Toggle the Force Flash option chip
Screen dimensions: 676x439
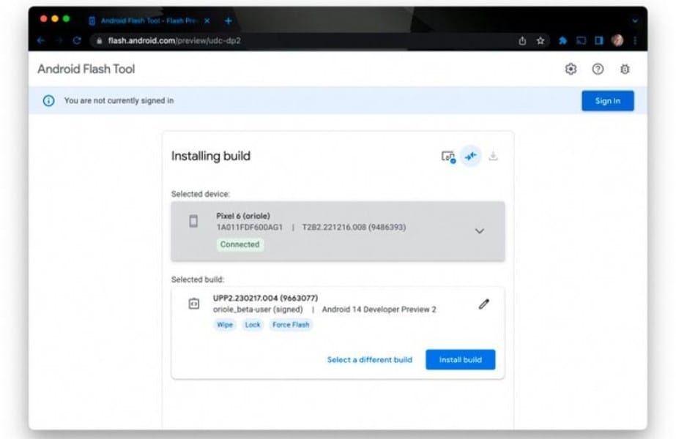(291, 325)
